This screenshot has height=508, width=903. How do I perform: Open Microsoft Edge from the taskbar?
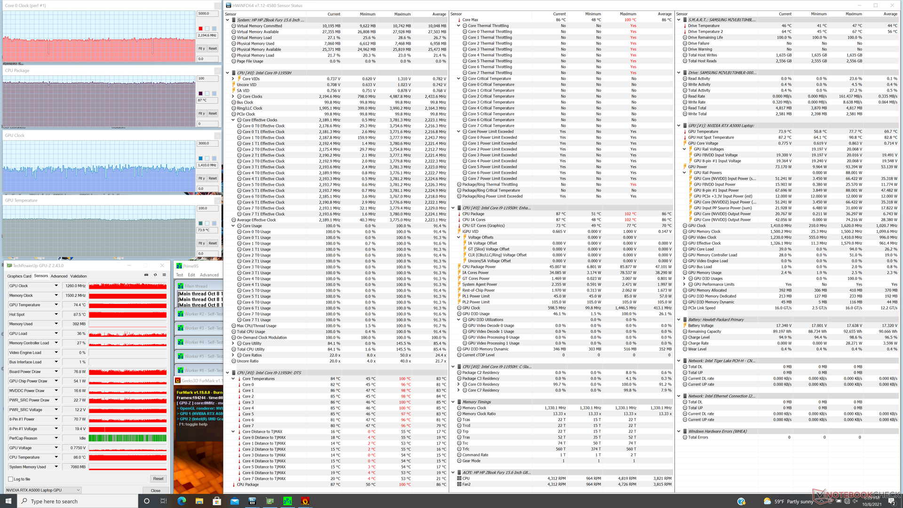click(x=182, y=501)
